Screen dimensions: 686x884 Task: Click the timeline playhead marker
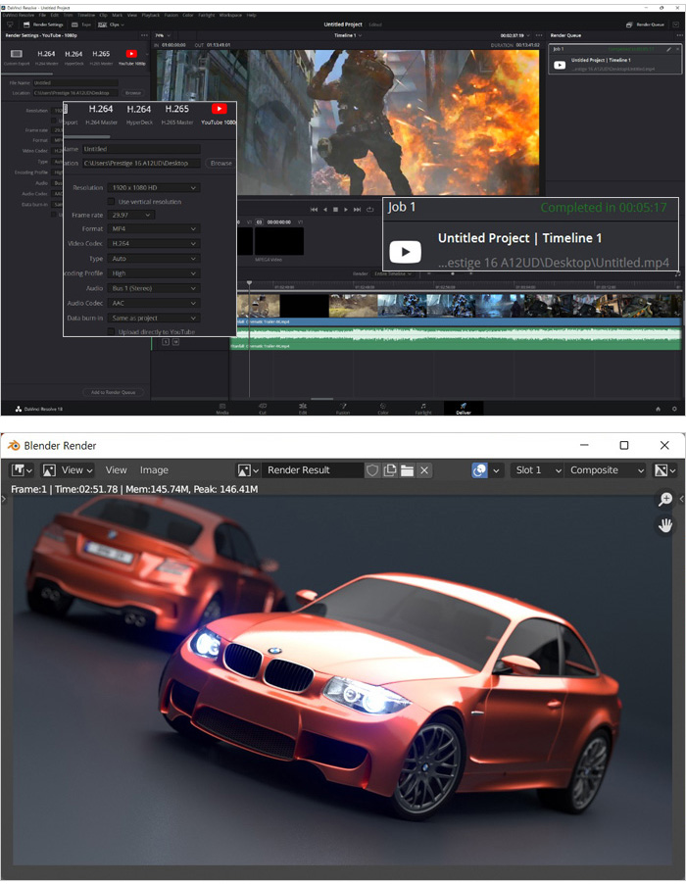tap(249, 283)
